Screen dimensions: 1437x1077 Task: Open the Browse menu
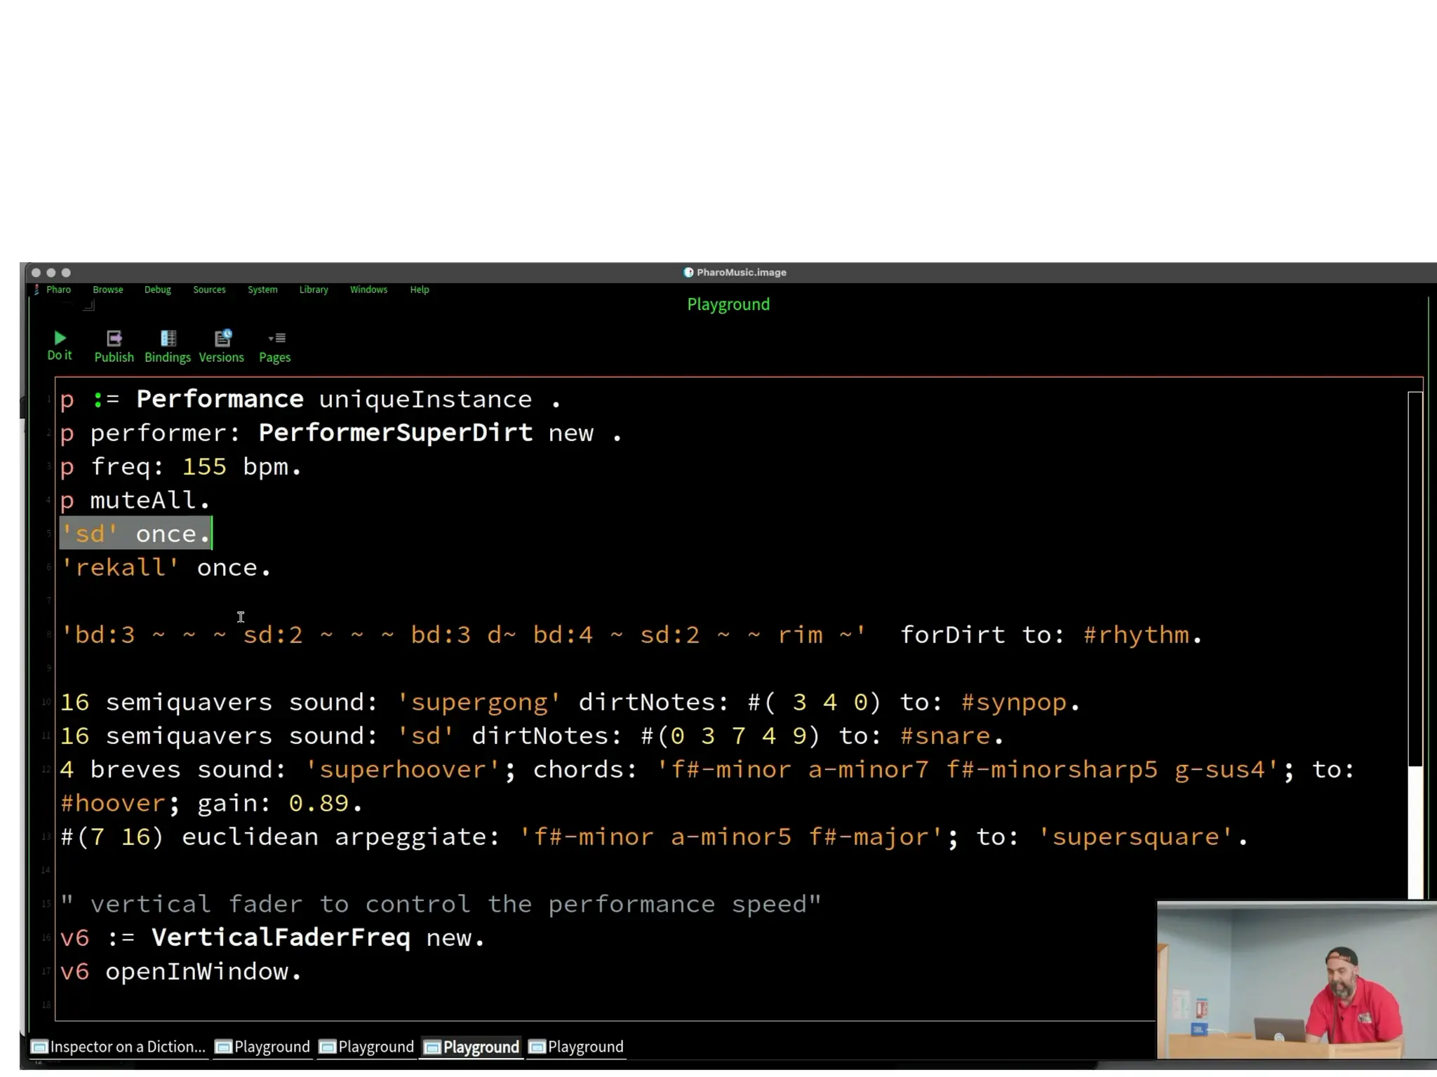point(107,290)
